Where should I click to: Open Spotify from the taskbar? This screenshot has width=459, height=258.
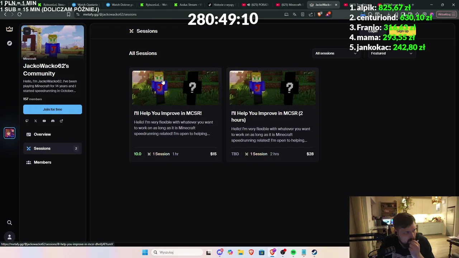(x=293, y=252)
